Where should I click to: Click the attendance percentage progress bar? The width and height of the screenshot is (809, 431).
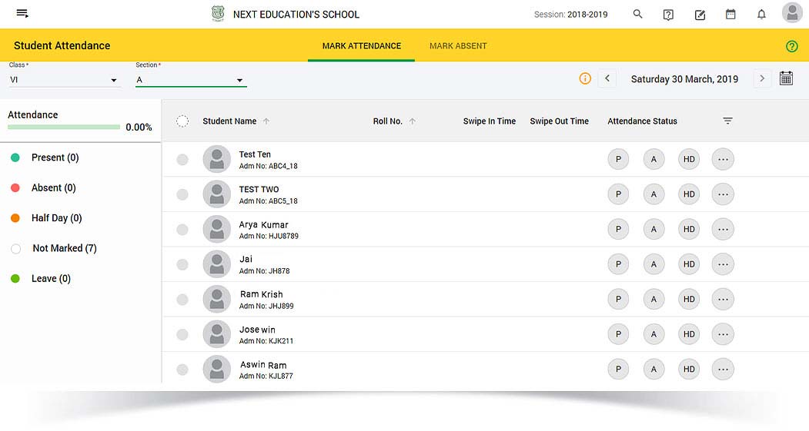pyautogui.click(x=64, y=127)
